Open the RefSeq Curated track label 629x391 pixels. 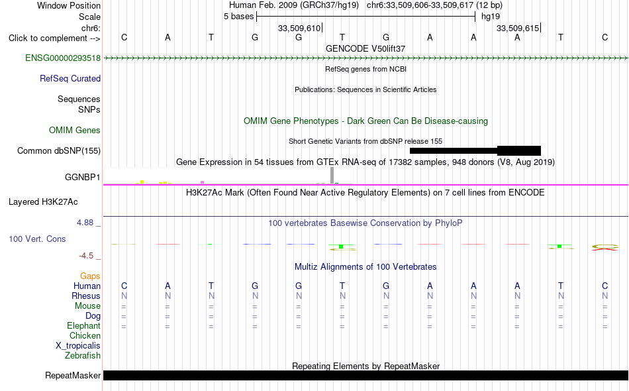point(70,79)
